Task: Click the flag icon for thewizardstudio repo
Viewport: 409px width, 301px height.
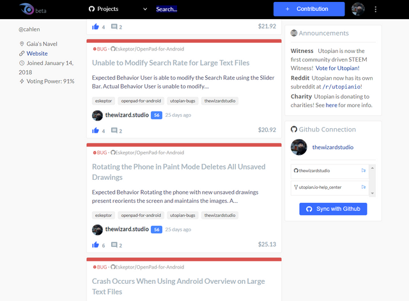Action: coord(364,170)
